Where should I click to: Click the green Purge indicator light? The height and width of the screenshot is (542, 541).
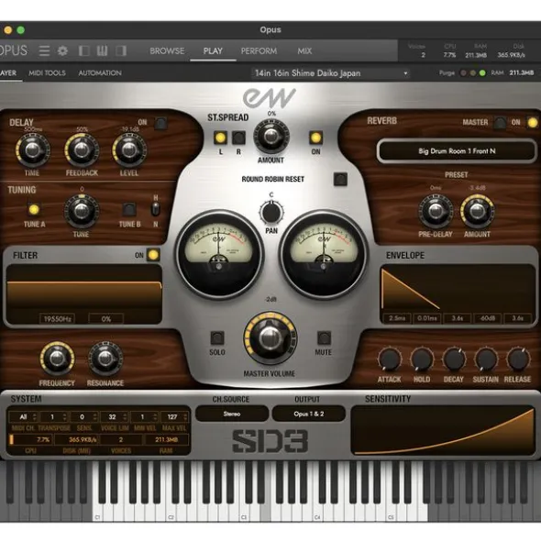point(482,73)
